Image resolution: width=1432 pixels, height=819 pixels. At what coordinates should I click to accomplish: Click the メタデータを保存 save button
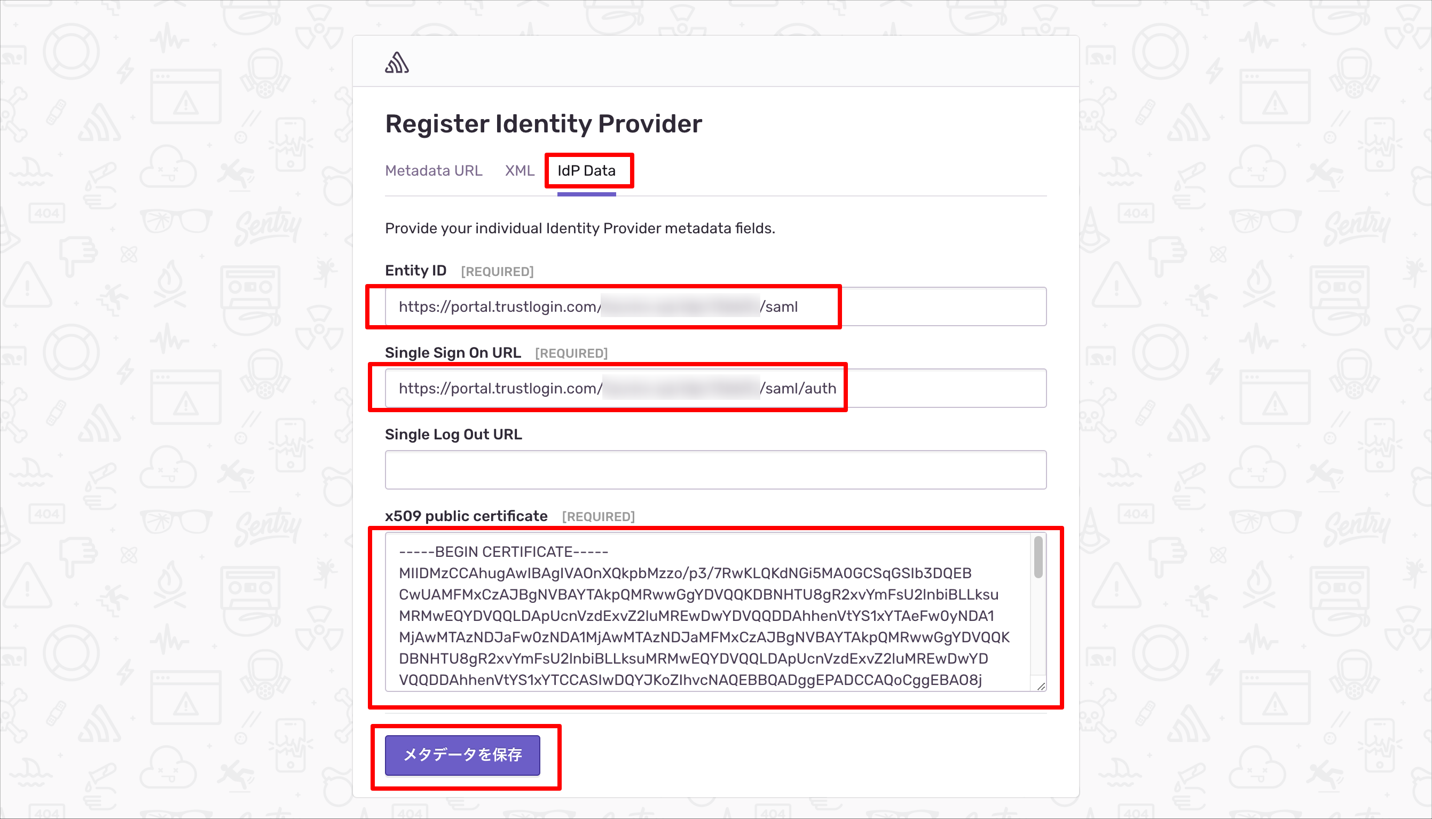(462, 755)
